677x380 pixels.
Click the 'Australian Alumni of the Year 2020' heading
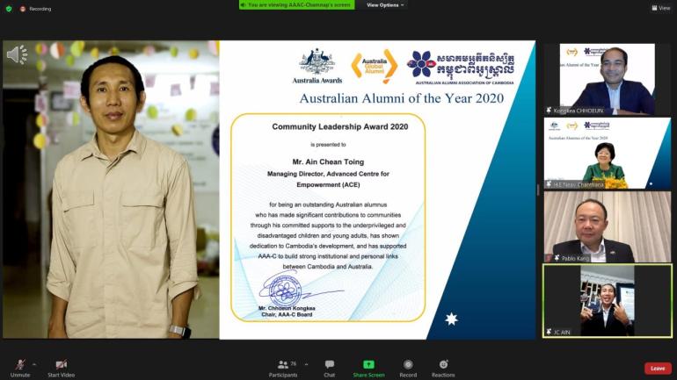click(x=402, y=98)
